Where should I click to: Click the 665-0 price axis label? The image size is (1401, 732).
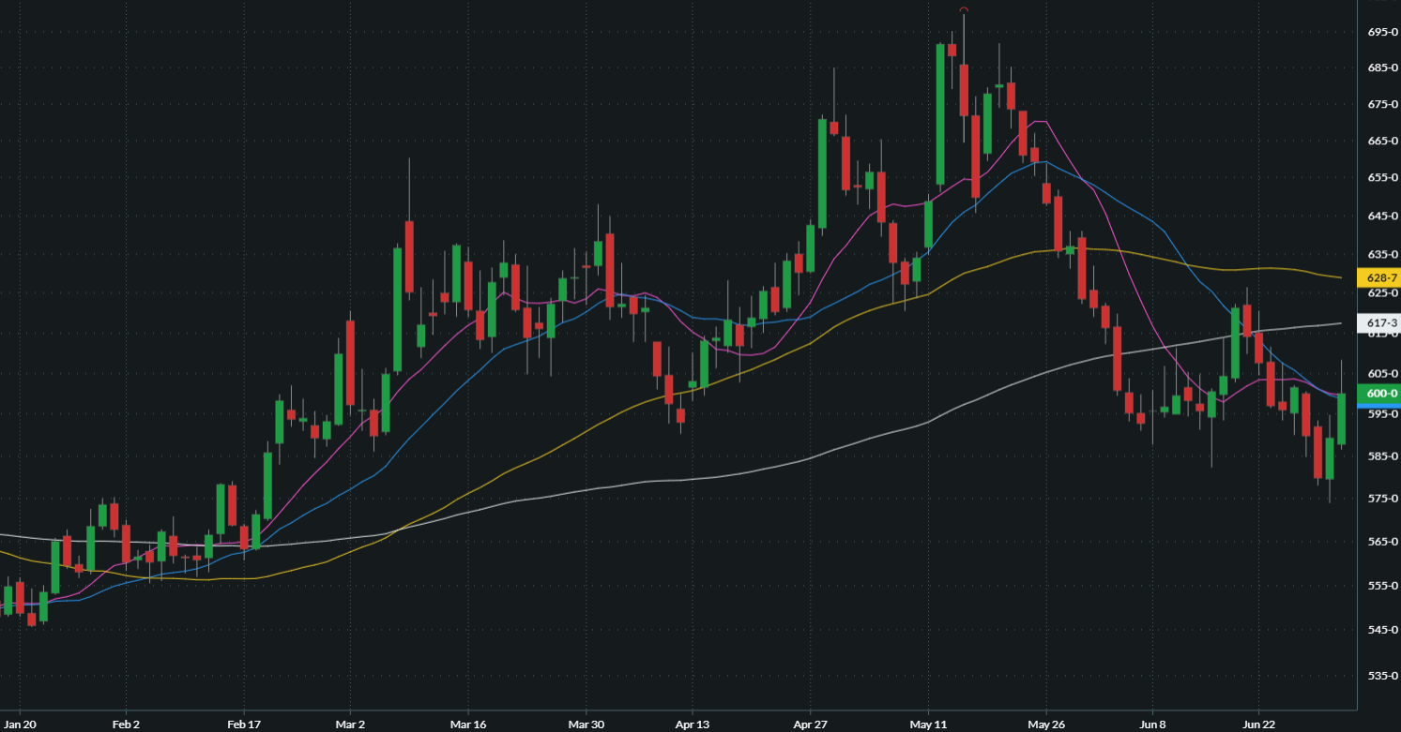pyautogui.click(x=1383, y=142)
